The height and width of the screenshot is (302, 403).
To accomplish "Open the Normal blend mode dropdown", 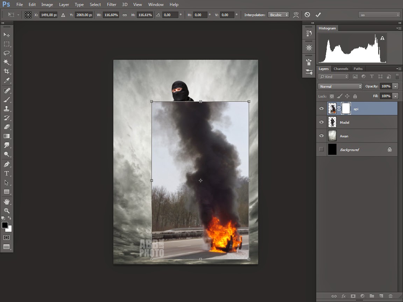I will pyautogui.click(x=340, y=86).
